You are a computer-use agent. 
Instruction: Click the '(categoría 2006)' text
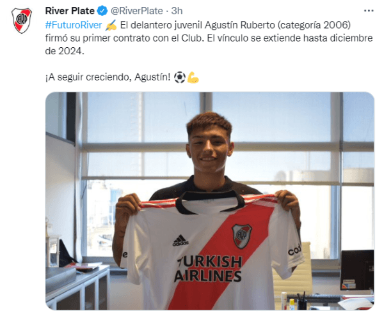(x=314, y=25)
